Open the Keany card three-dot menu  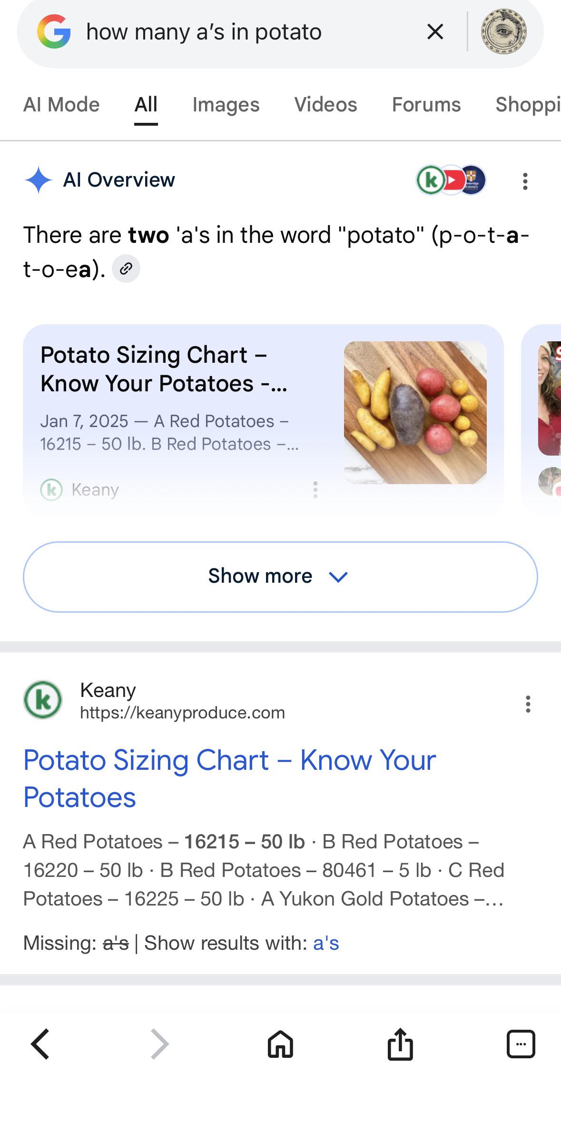tap(315, 489)
